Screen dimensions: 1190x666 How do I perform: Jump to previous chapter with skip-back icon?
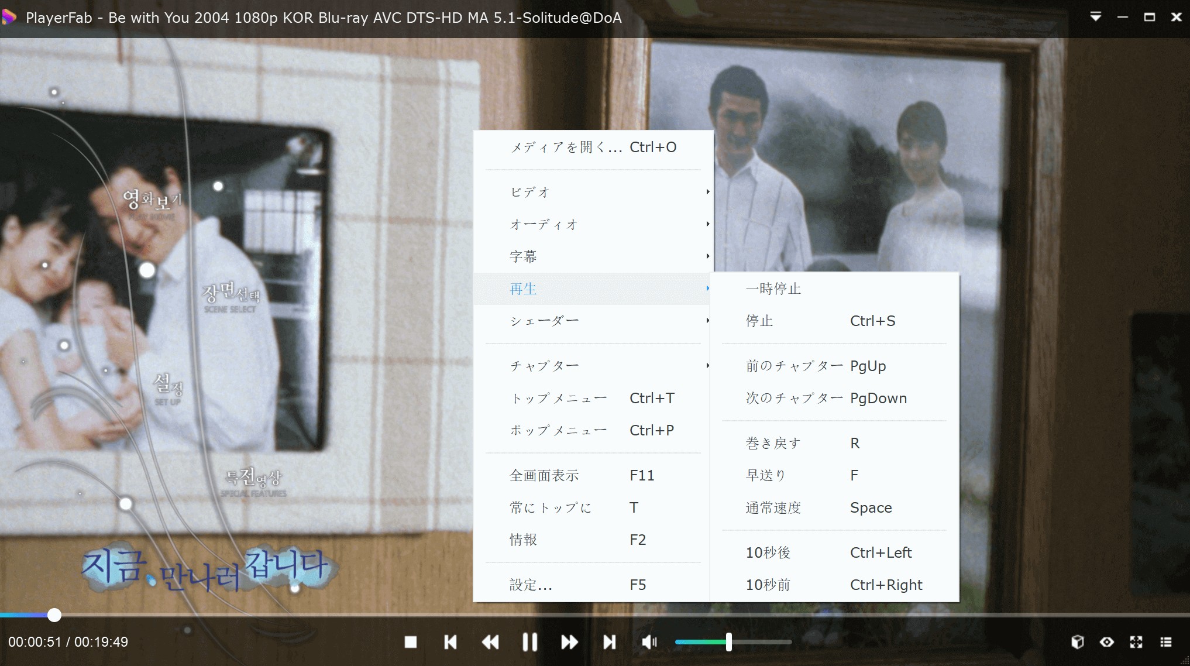450,642
